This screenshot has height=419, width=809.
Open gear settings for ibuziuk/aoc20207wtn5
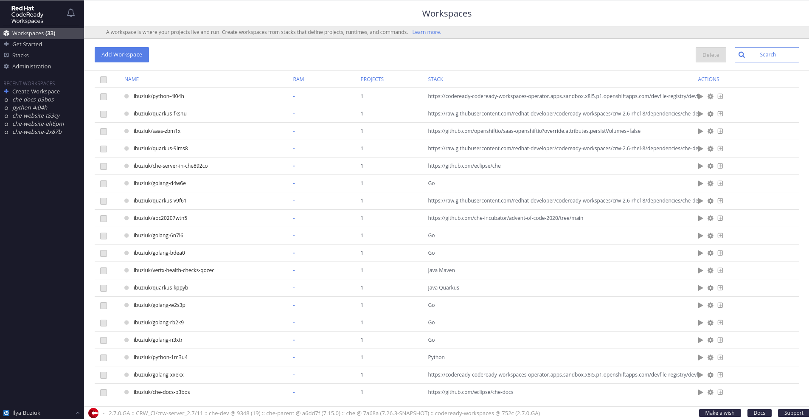[711, 218]
